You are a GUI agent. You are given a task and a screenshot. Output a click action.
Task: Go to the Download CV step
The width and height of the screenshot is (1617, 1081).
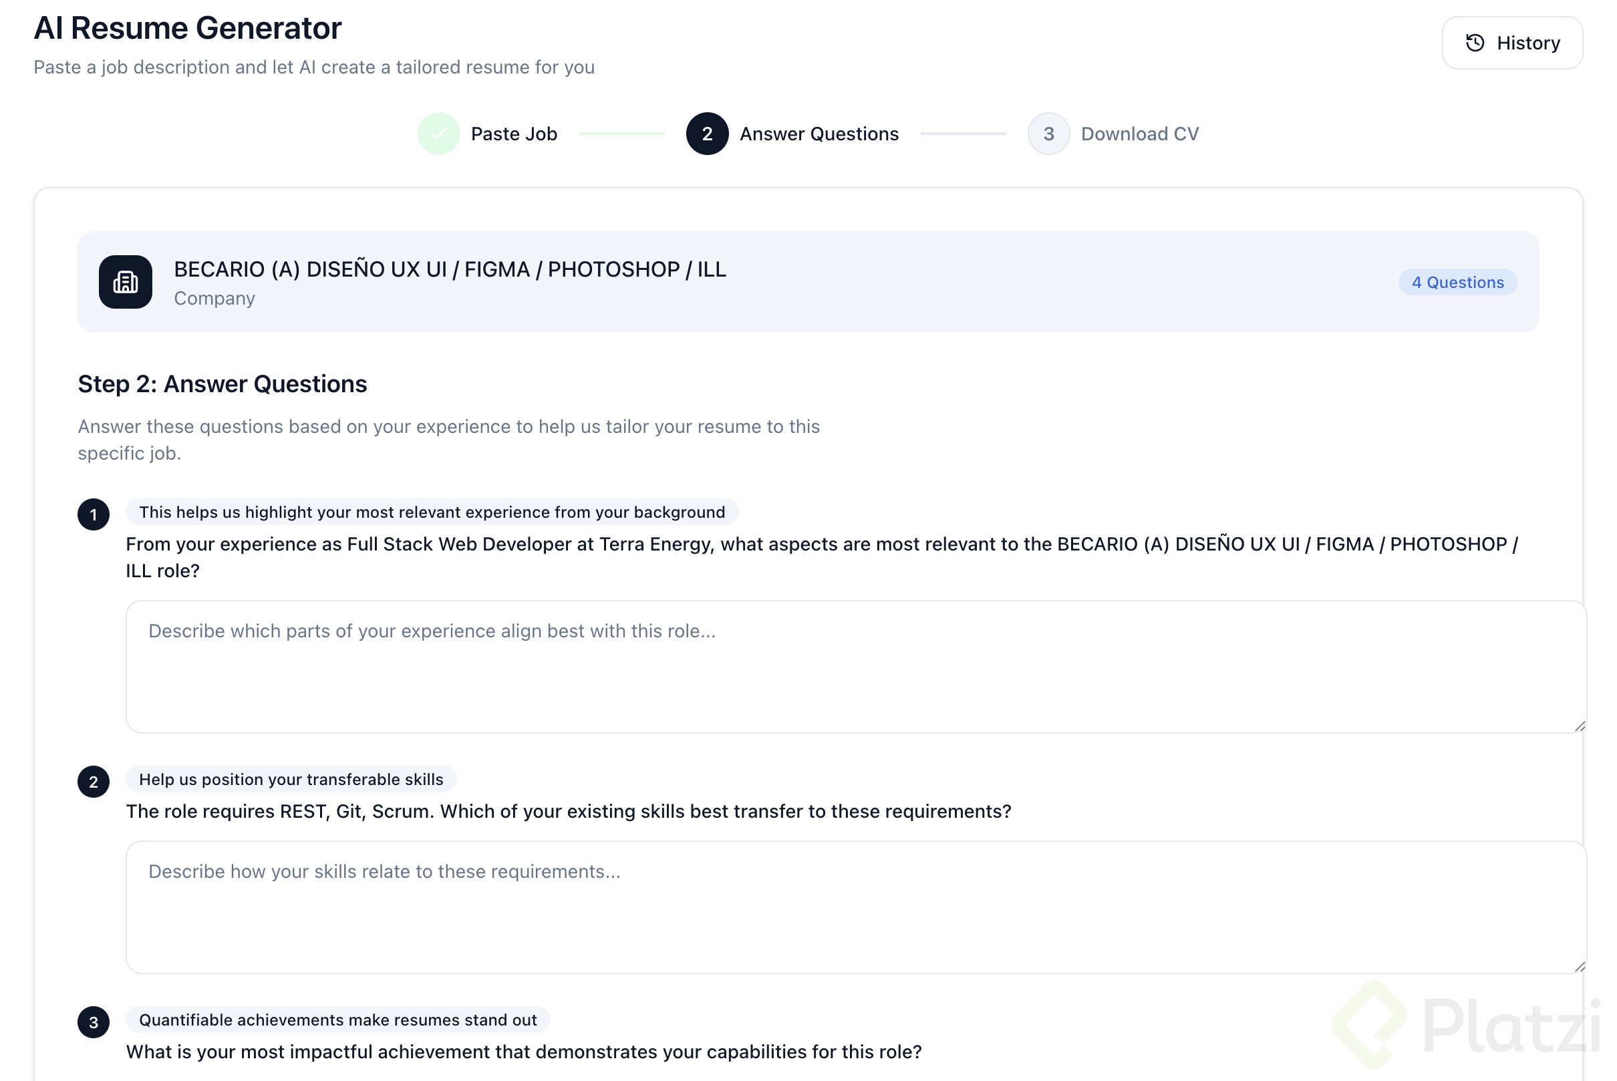1139,134
